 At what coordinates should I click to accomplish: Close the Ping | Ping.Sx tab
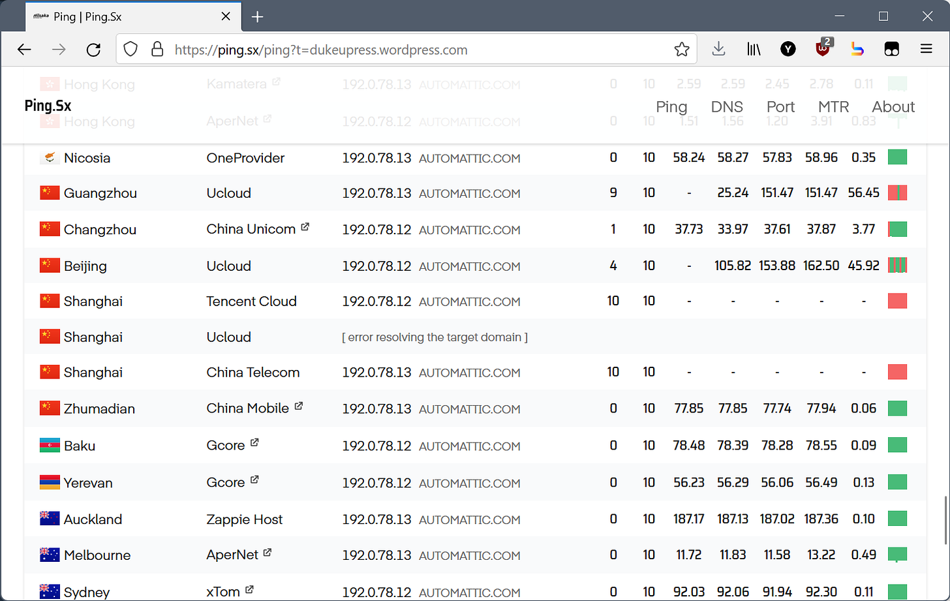click(x=226, y=17)
